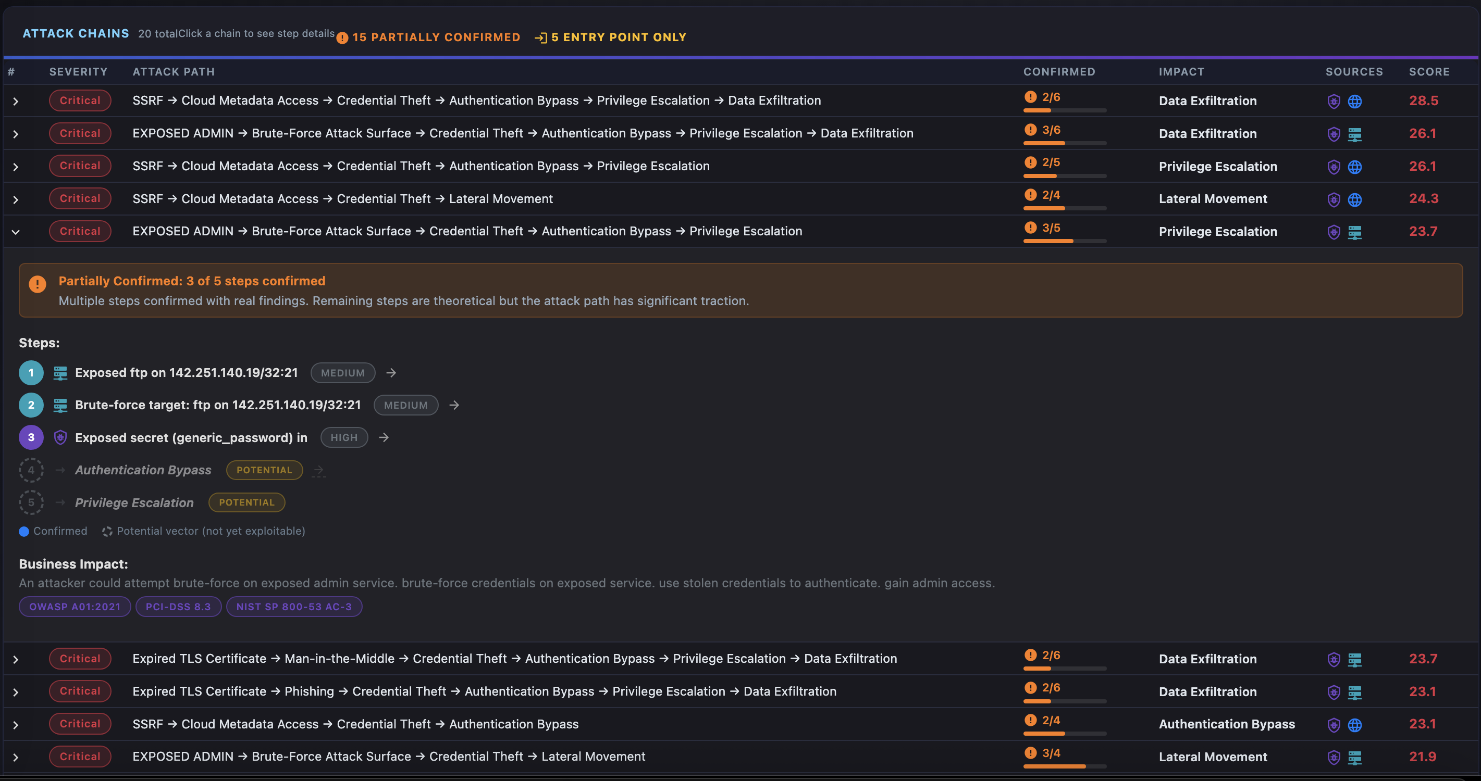The image size is (1481, 781).
Task: Sort by the Score column header
Action: click(1429, 72)
